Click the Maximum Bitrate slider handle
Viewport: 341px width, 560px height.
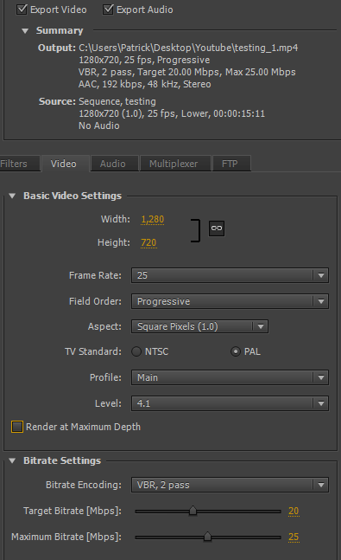[x=207, y=537]
